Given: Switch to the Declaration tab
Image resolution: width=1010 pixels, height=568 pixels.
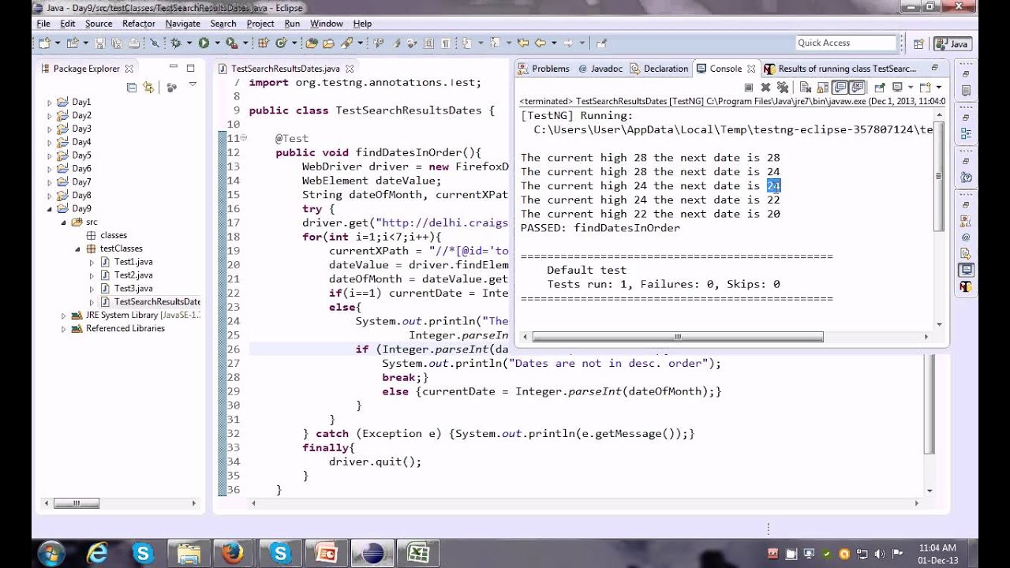Looking at the screenshot, I should click(659, 69).
